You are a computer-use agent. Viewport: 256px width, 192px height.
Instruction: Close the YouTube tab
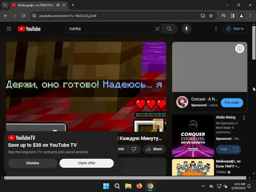pyautogui.click(x=64, y=5)
